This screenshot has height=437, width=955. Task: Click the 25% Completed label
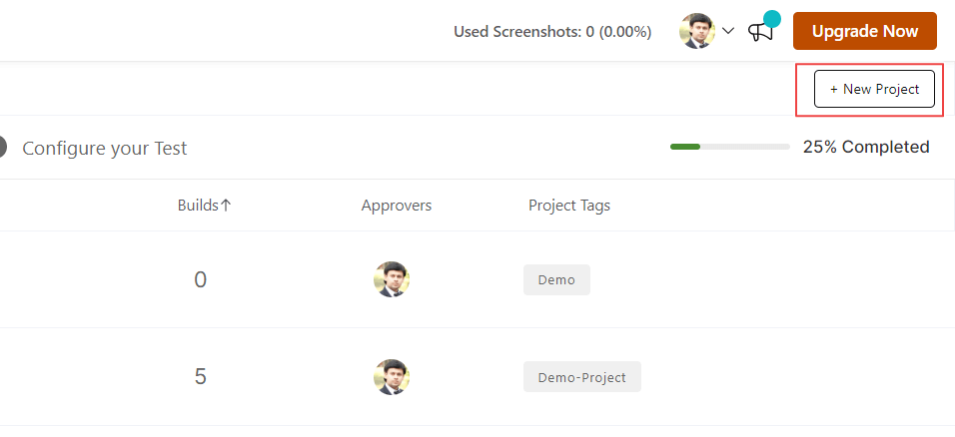coord(865,147)
